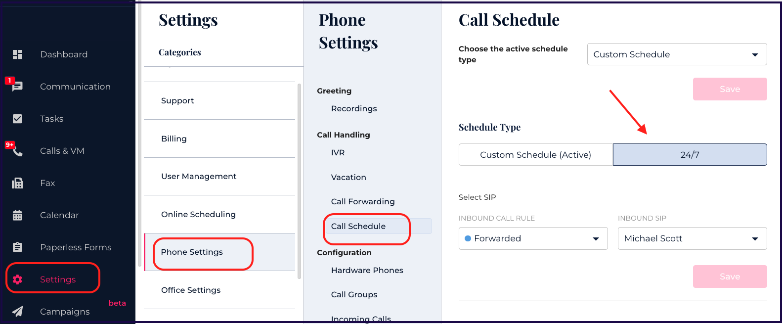The height and width of the screenshot is (324, 782).
Task: Open the Calendar icon in sidebar
Action: [x=17, y=215]
